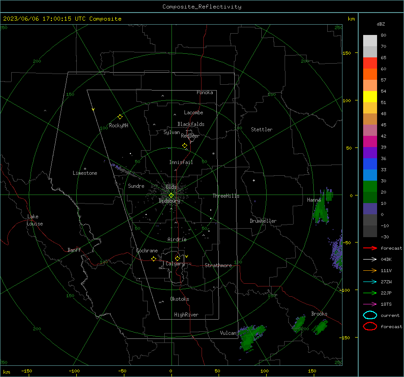This screenshot has height=377, width=404.
Task: Click the Calgary city label
Action: coord(175,264)
